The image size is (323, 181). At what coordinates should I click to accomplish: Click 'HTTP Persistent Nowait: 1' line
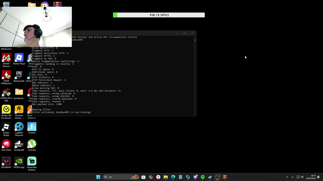pyautogui.click(x=49, y=80)
